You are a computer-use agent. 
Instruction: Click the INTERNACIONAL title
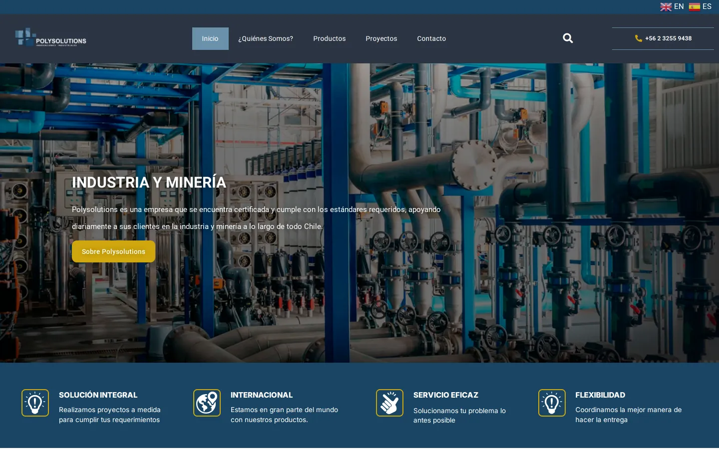262,395
